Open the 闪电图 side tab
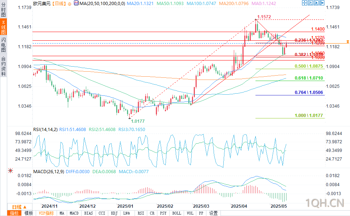 pos(3,45)
